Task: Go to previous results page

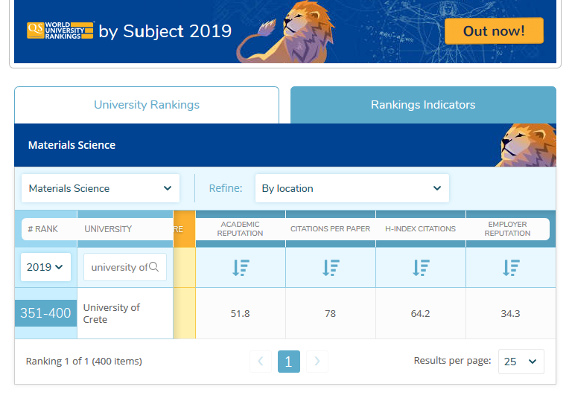Action: click(261, 362)
